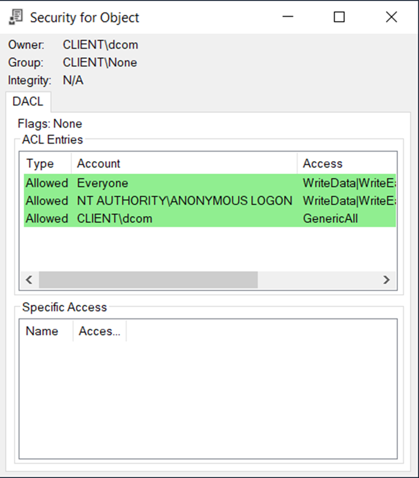Sort ACL entries by Account column header

tap(99, 163)
